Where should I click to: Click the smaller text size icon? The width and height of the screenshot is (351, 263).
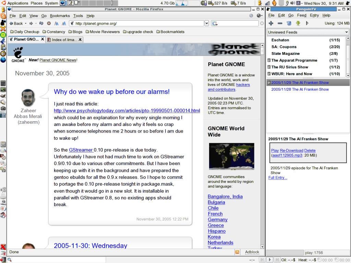coord(57,24)
